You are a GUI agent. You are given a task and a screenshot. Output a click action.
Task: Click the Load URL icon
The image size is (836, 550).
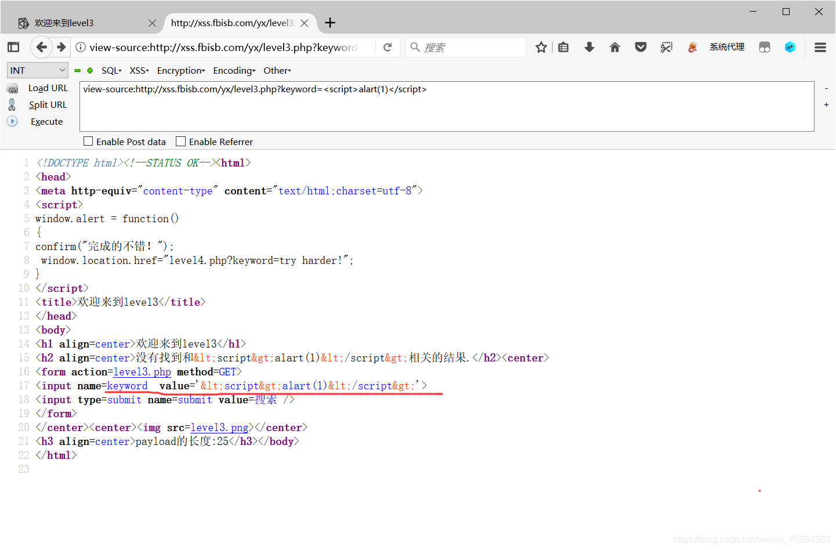click(12, 88)
